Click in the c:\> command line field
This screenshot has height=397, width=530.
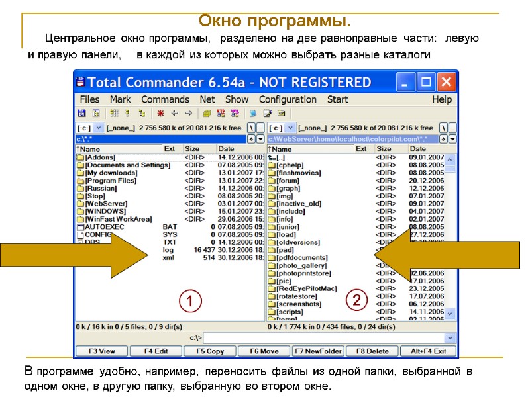[x=325, y=338]
